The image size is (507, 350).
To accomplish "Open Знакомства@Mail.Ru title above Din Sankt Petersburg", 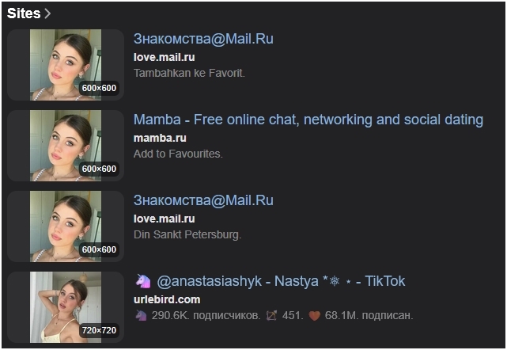I will click(x=203, y=200).
